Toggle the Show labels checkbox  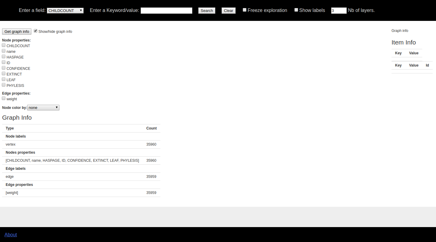coord(296,10)
